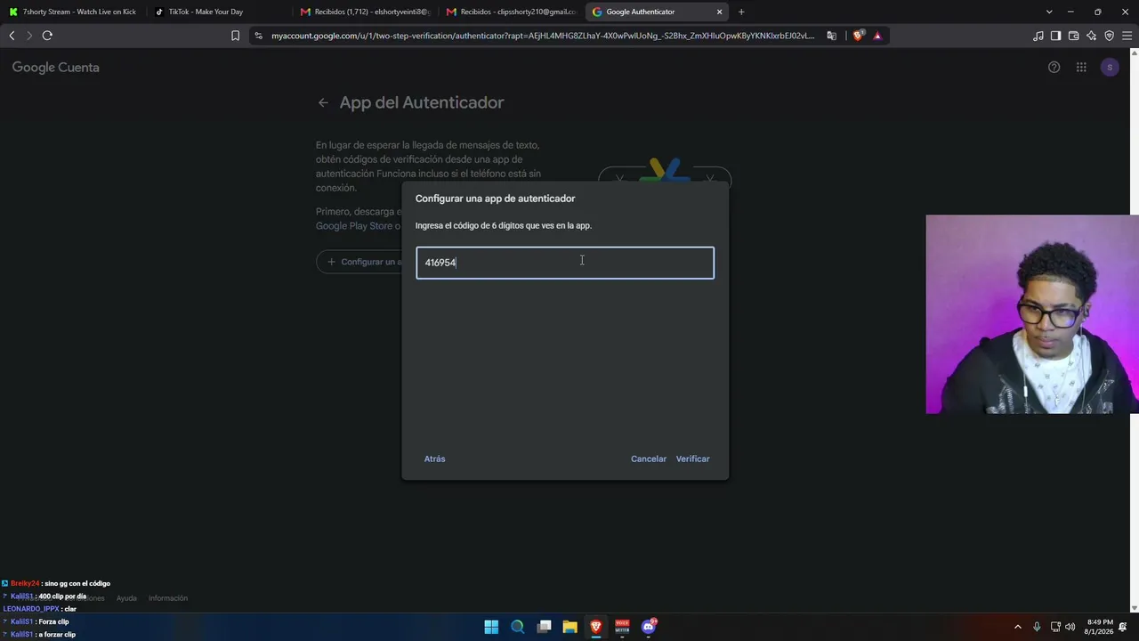Close the Google Authenticator tab
The image size is (1139, 641).
[x=719, y=12]
